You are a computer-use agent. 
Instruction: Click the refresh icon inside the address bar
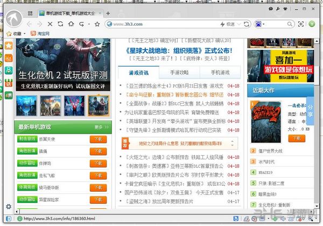tap(247, 24)
